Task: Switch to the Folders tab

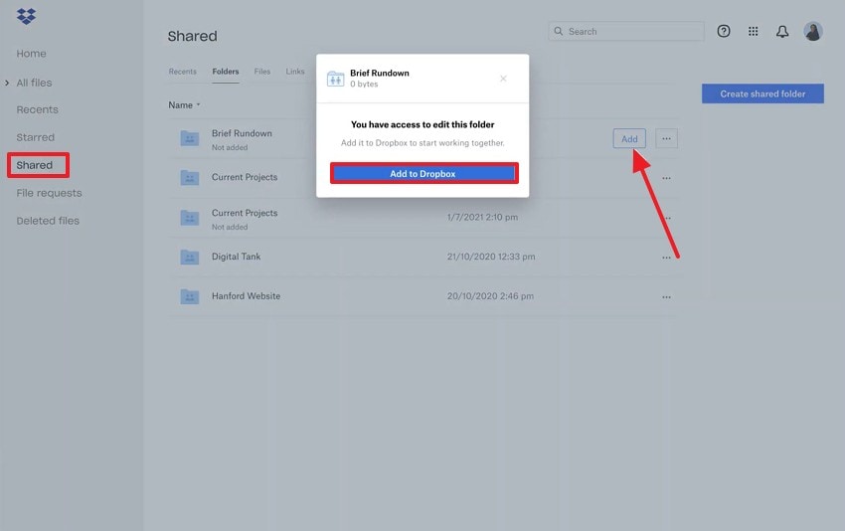Action: click(226, 72)
